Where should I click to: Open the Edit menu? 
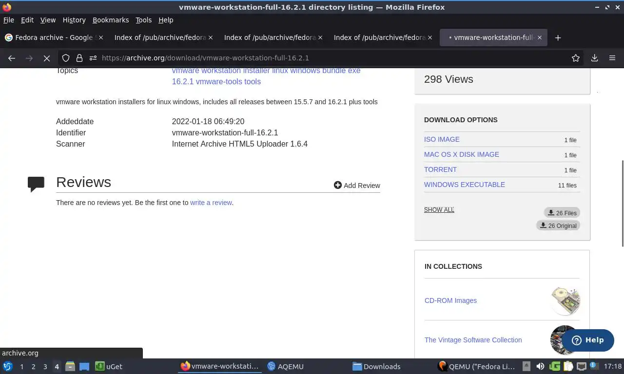27,20
